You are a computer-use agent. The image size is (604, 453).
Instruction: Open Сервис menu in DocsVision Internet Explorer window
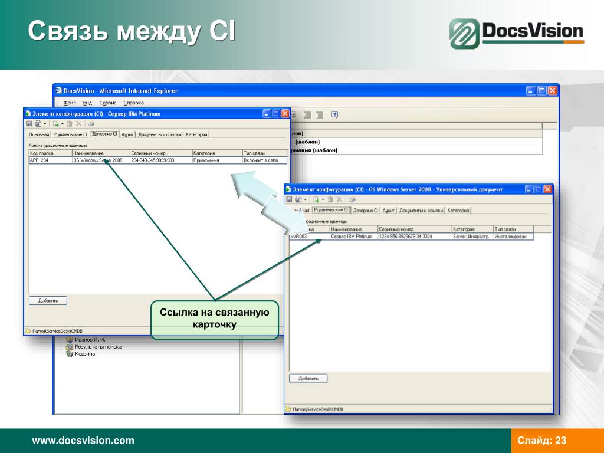(x=108, y=103)
